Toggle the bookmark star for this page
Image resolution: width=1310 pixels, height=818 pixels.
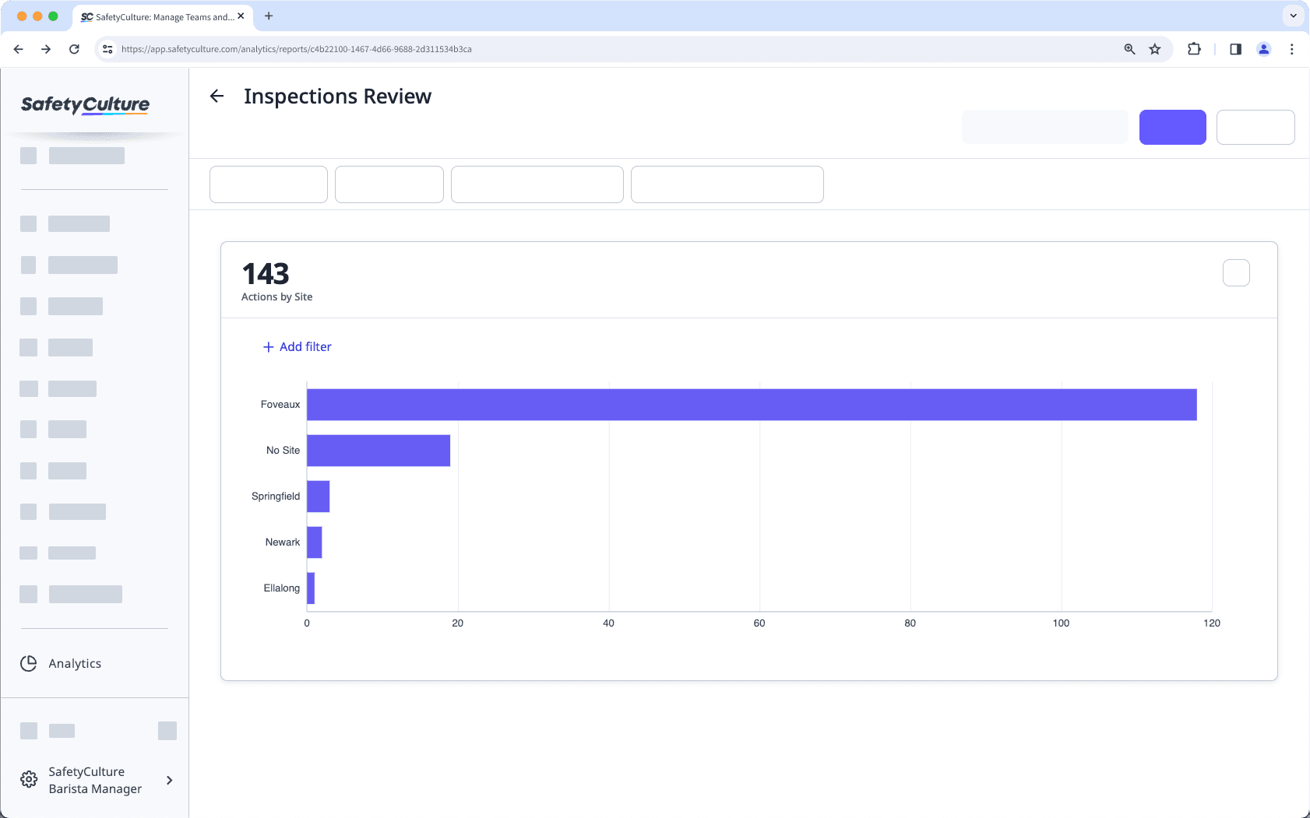point(1154,48)
